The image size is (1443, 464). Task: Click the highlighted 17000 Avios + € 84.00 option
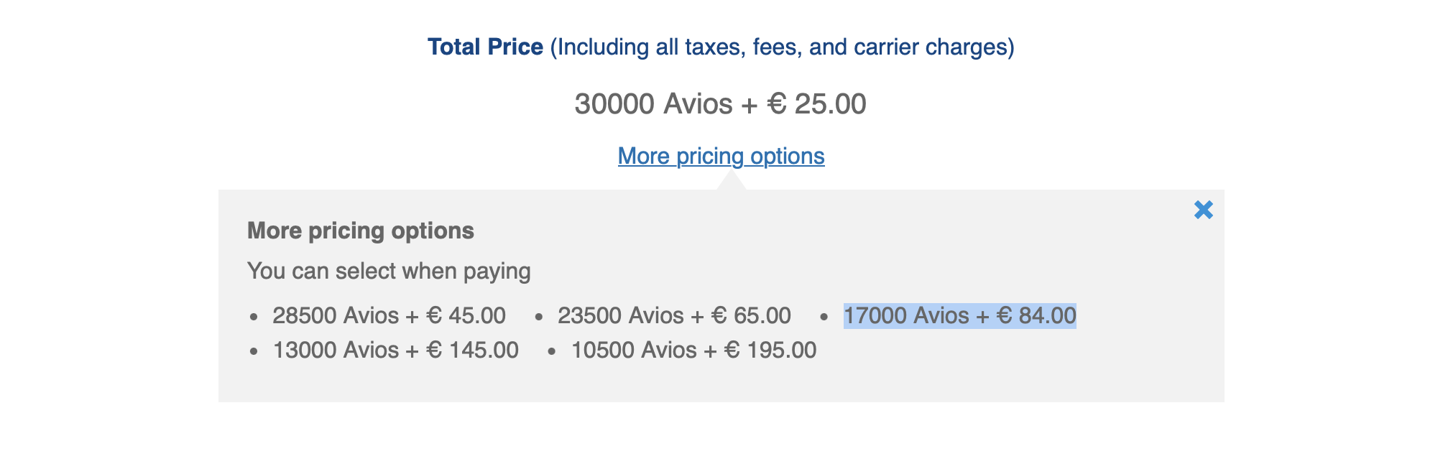pyautogui.click(x=959, y=315)
